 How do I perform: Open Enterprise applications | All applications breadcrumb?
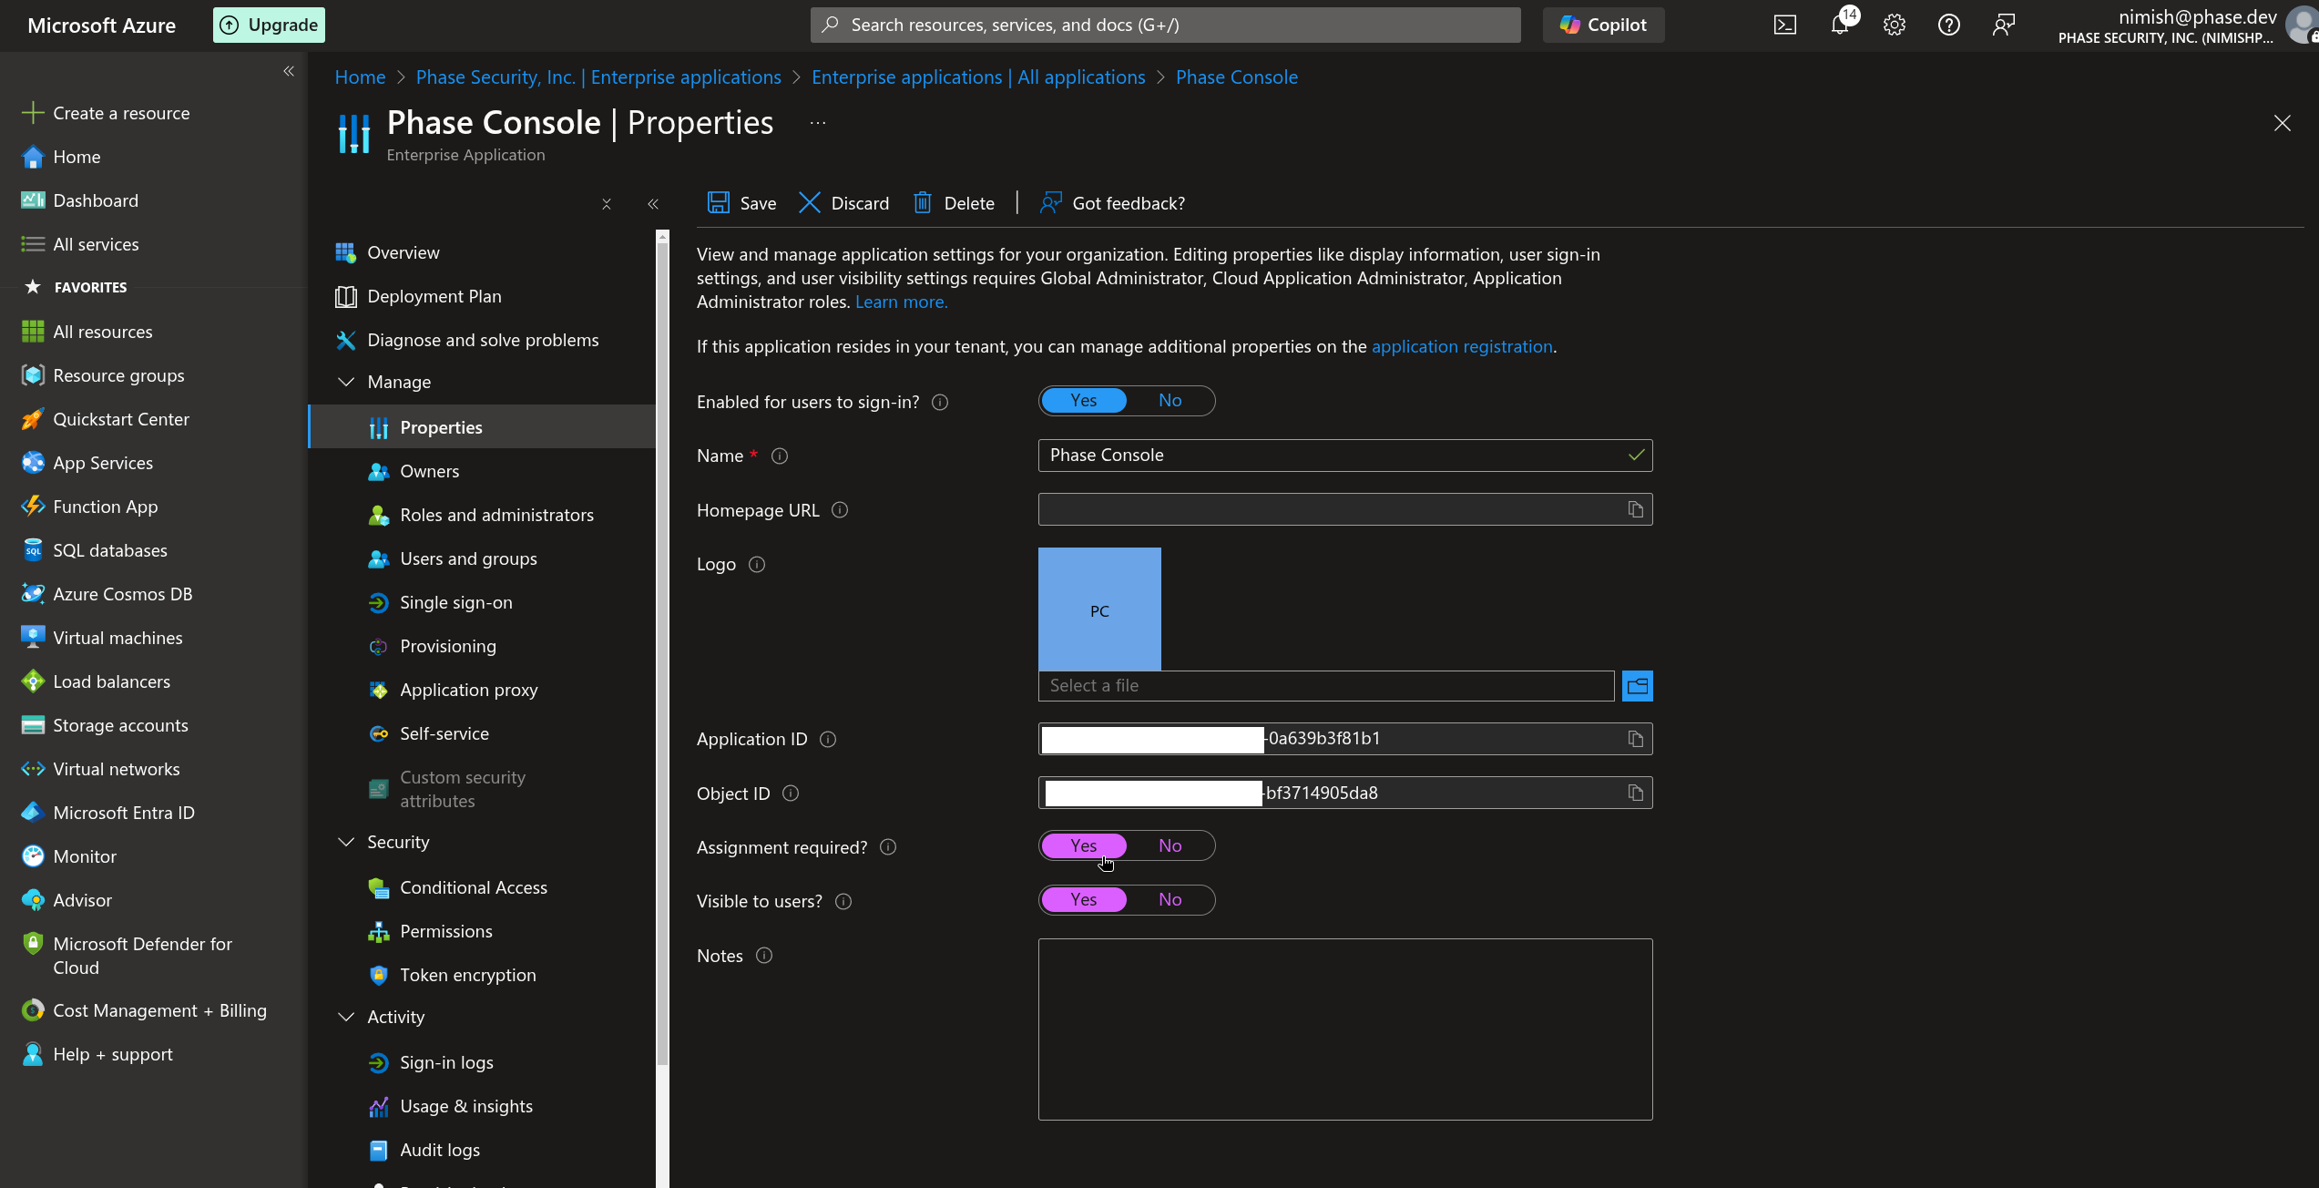point(978,77)
